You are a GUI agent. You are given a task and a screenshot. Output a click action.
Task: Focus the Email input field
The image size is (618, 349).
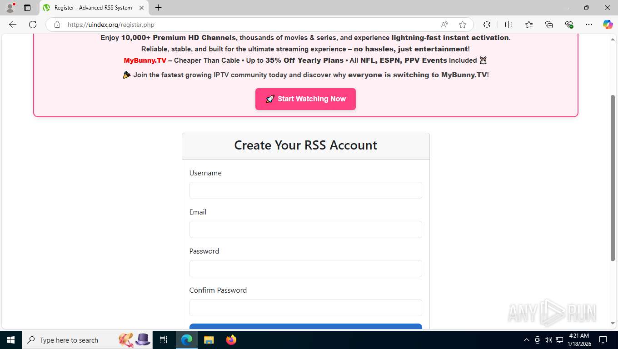305,229
